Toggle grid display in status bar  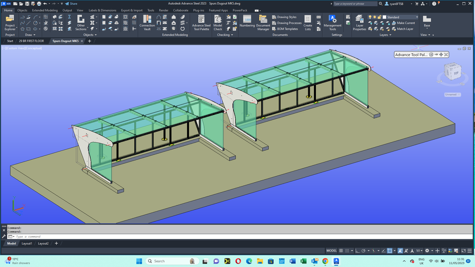(342, 250)
